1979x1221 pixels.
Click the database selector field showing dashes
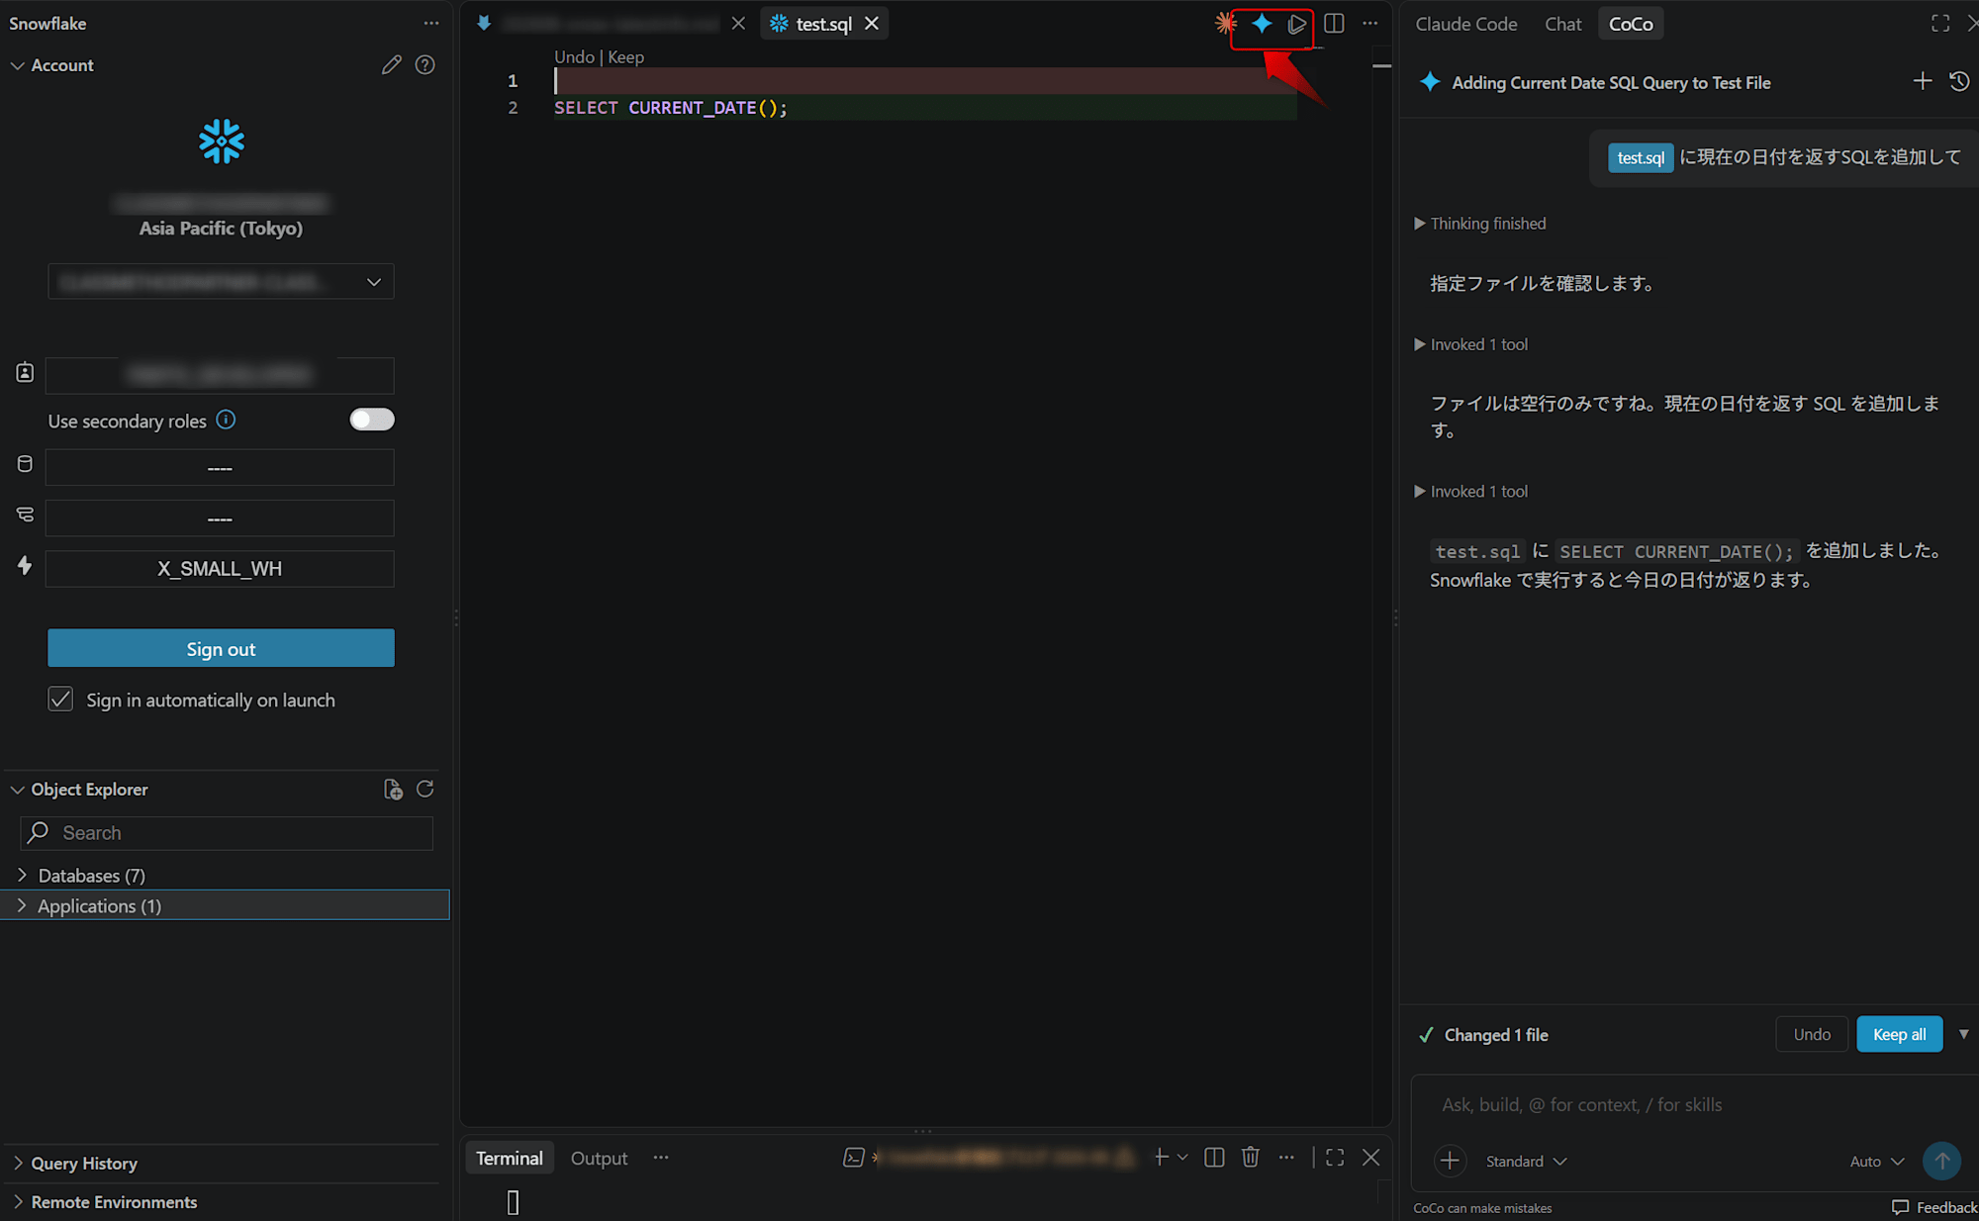pyautogui.click(x=220, y=468)
